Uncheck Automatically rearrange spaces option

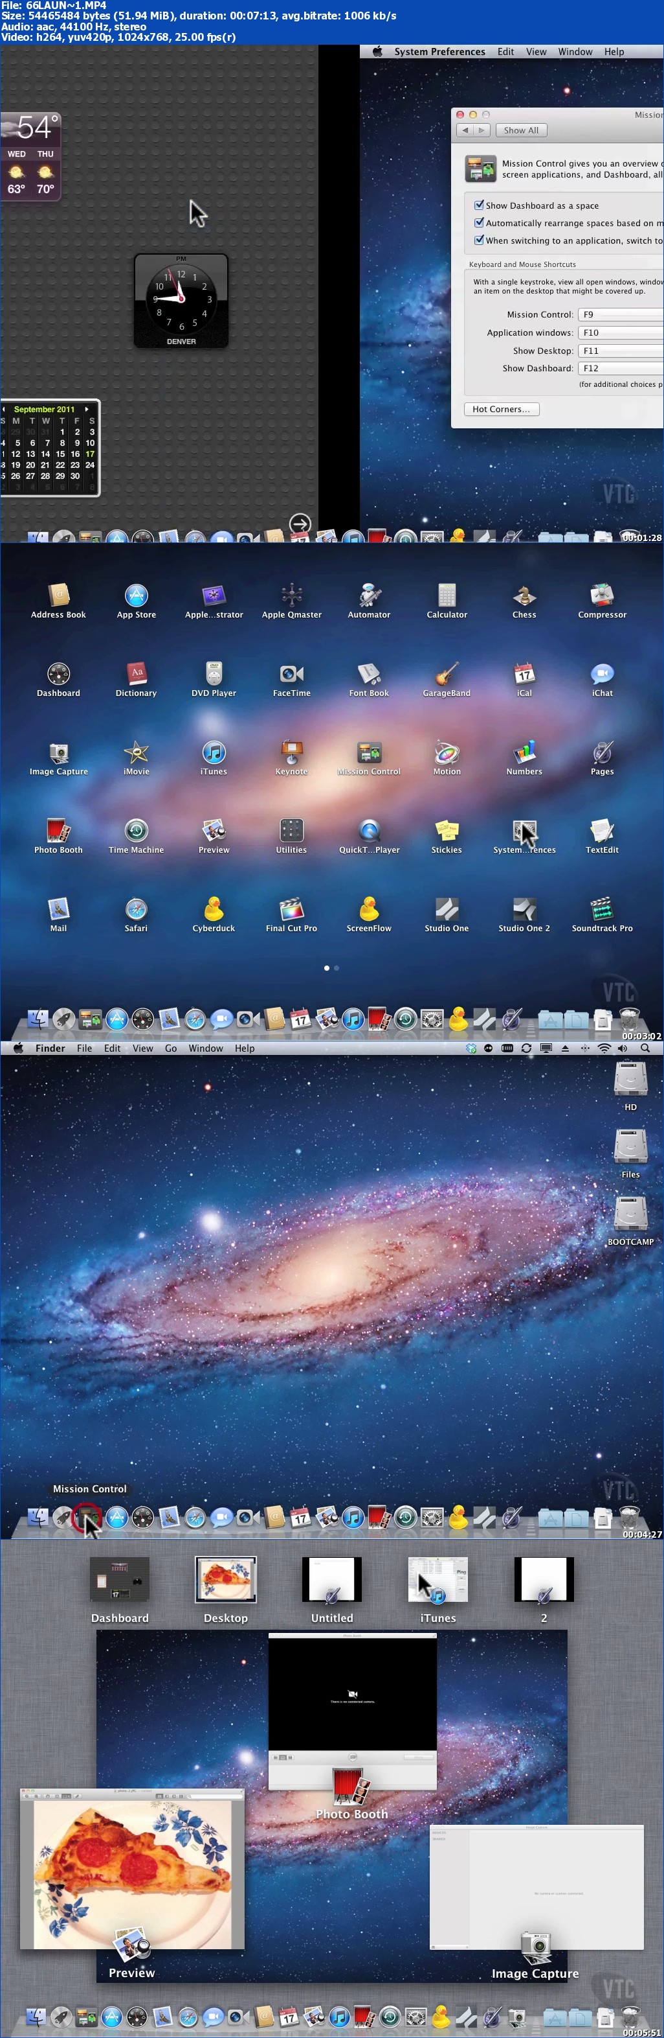click(479, 222)
